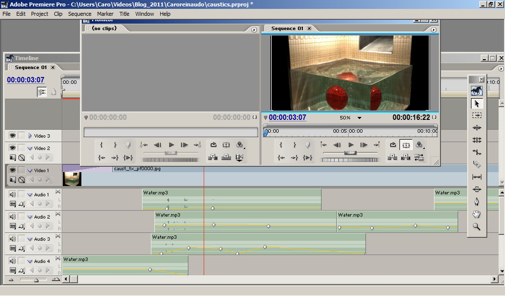Select the Razor tool
505x296 pixels.
(477, 164)
